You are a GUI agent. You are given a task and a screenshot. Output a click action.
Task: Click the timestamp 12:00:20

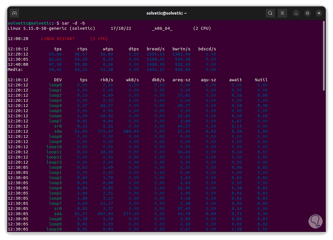point(18,39)
